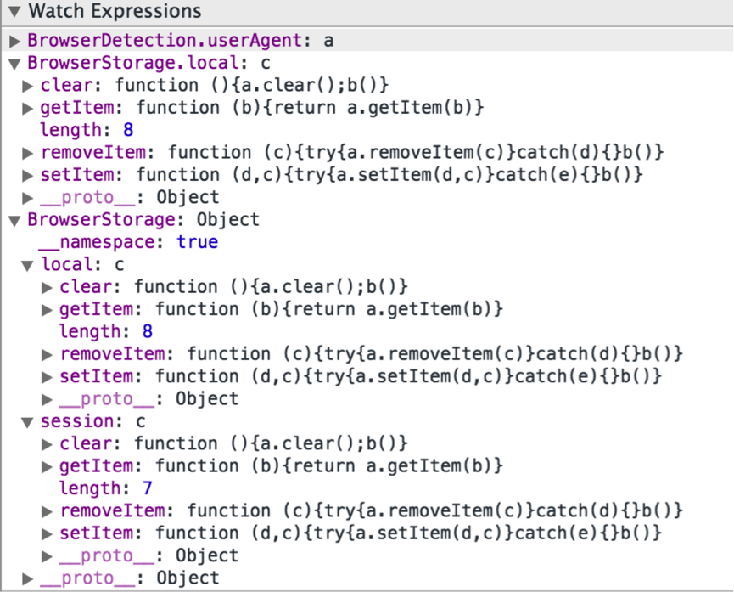Click the Watch Expressions header title
Viewport: 734px width, 592px height.
click(115, 11)
